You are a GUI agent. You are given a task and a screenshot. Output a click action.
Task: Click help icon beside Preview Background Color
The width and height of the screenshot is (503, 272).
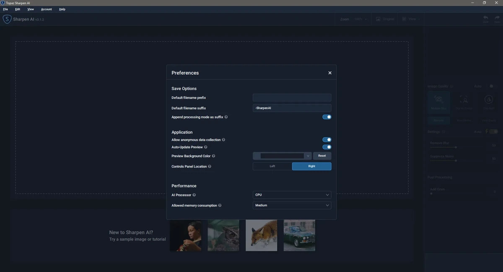point(213,156)
